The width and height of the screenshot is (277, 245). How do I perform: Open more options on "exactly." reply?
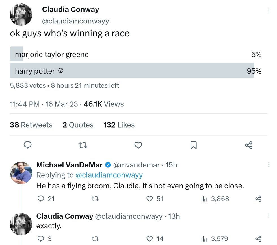tap(269, 216)
